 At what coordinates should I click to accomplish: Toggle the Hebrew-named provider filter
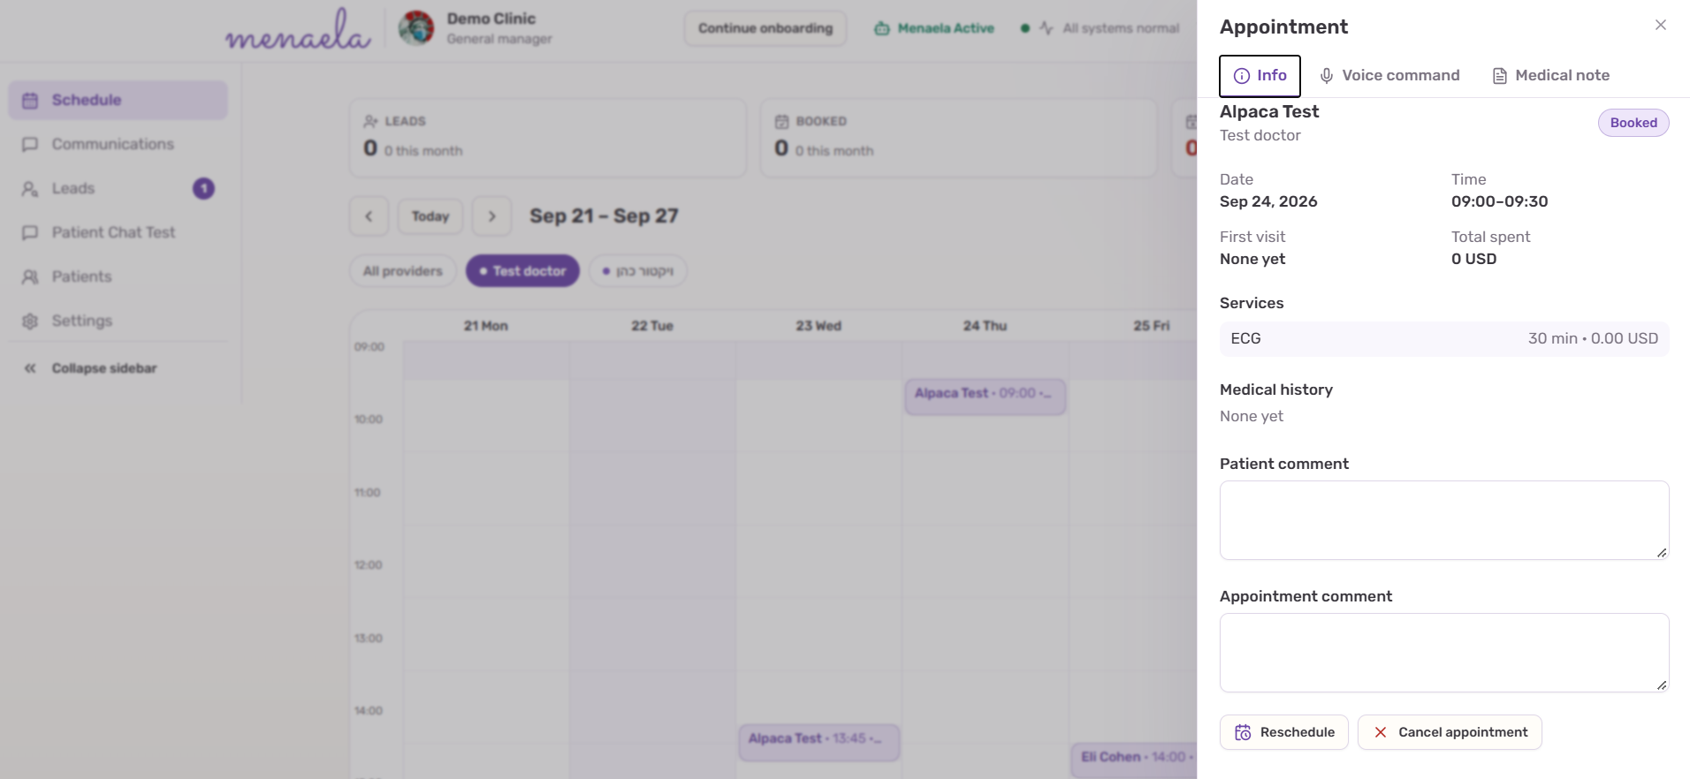tap(638, 271)
